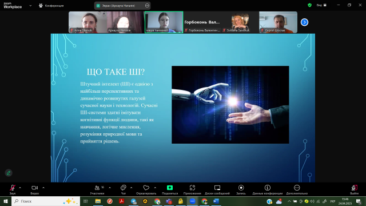Select Anna Silenok video thumbnail

tap(87, 22)
